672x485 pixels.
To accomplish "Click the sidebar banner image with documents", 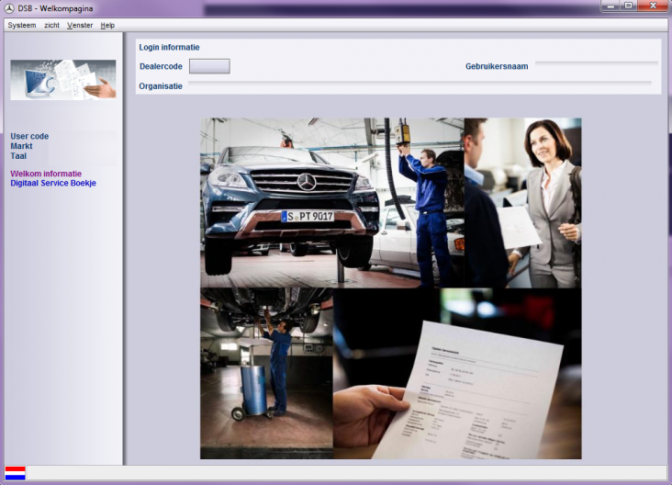I will 62,80.
